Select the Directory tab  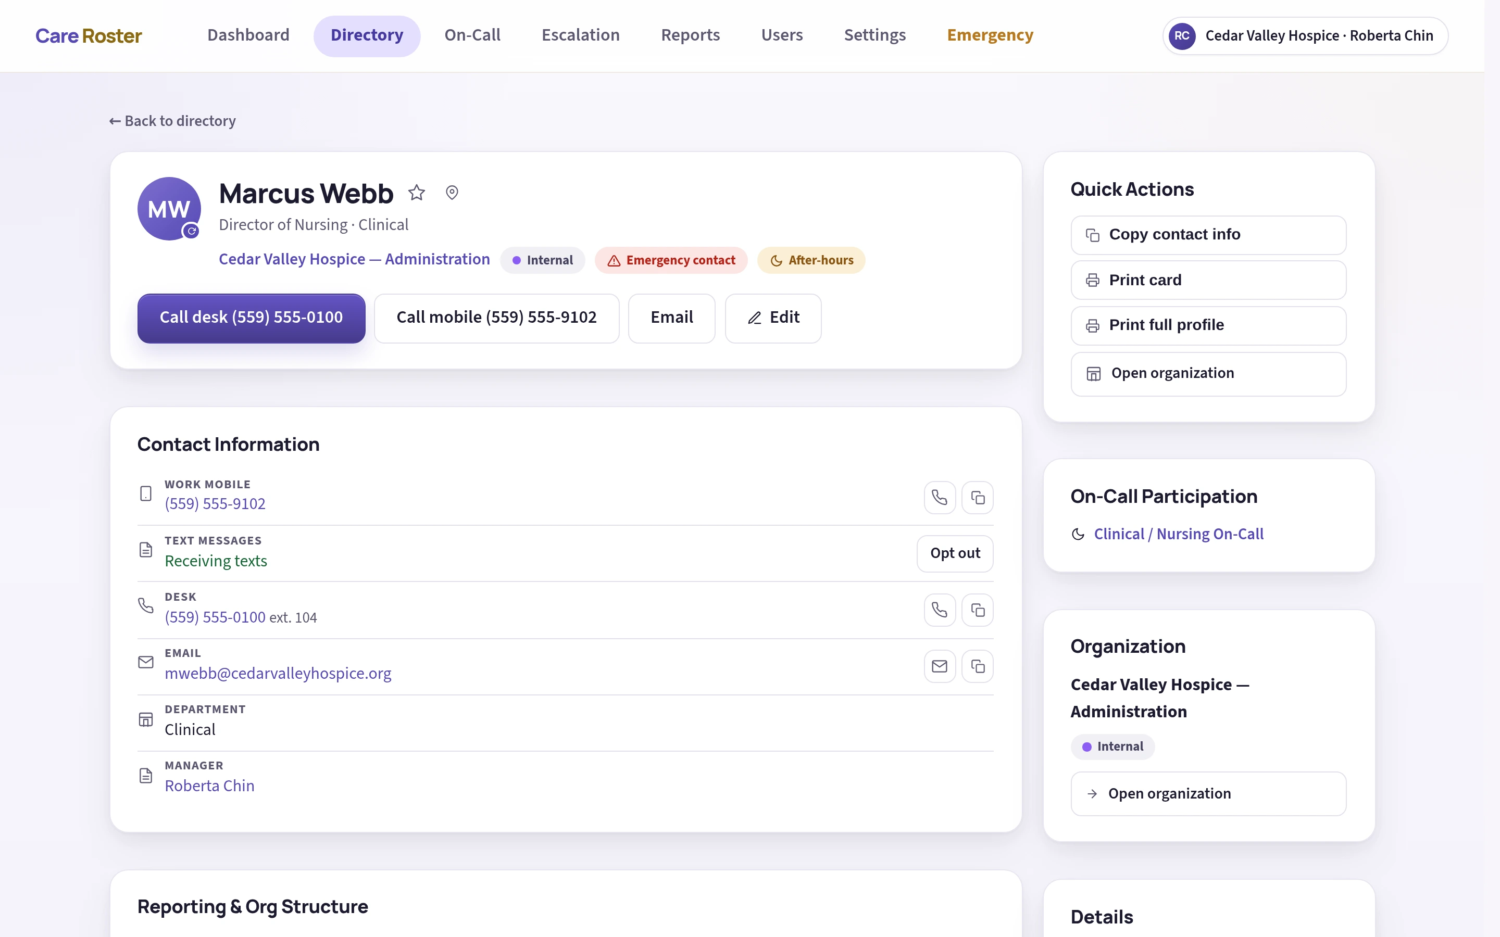(367, 35)
